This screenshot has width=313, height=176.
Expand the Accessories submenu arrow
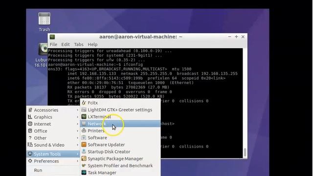click(x=77, y=110)
